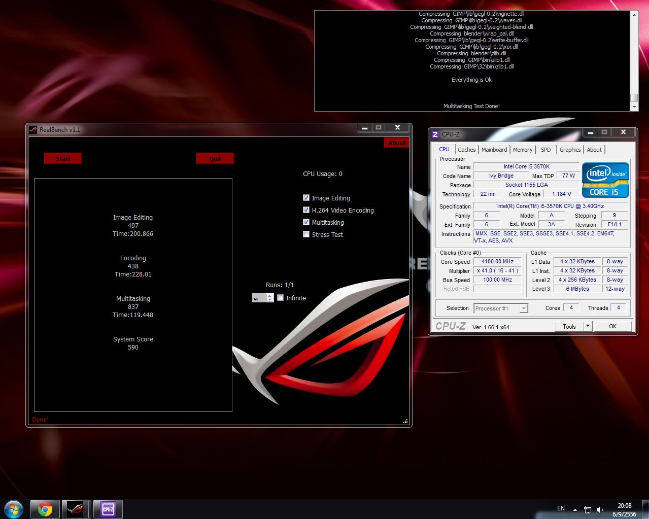
Task: Decrease runs with the spinner down arrow
Action: [270, 300]
